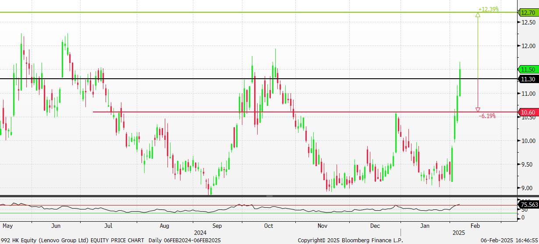This screenshot has width=539, height=244.
Task: Click the black 11.30 level label
Action: click(x=528, y=79)
